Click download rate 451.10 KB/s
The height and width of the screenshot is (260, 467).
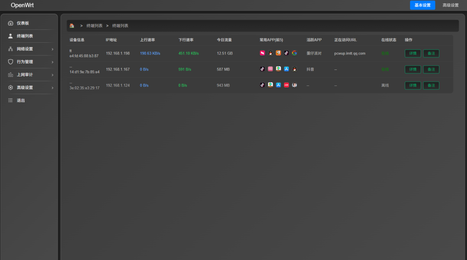(189, 53)
